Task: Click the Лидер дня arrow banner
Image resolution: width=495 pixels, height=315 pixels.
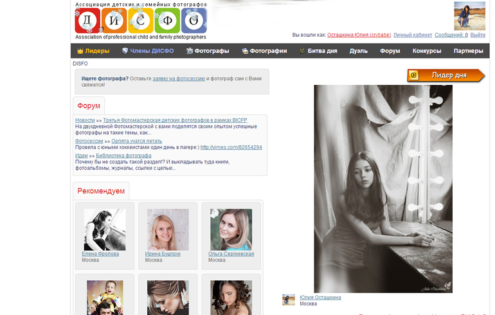Action: click(x=446, y=75)
